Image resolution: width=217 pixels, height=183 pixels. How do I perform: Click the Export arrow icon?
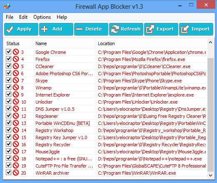(x=150, y=29)
